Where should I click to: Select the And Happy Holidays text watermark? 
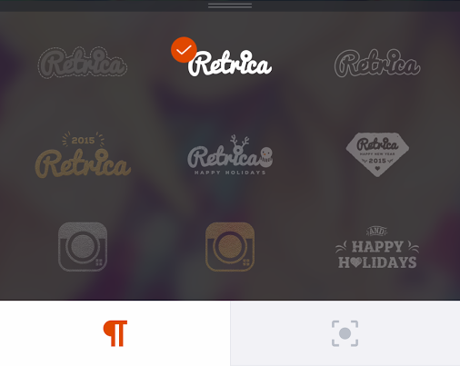377,247
